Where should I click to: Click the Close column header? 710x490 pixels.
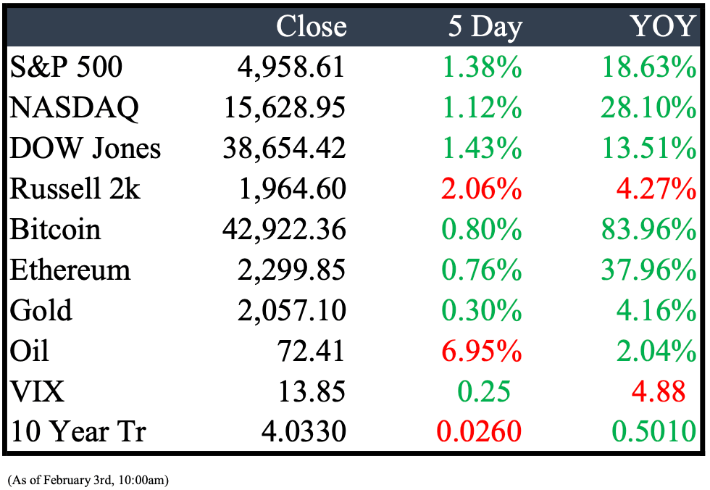pyautogui.click(x=311, y=26)
